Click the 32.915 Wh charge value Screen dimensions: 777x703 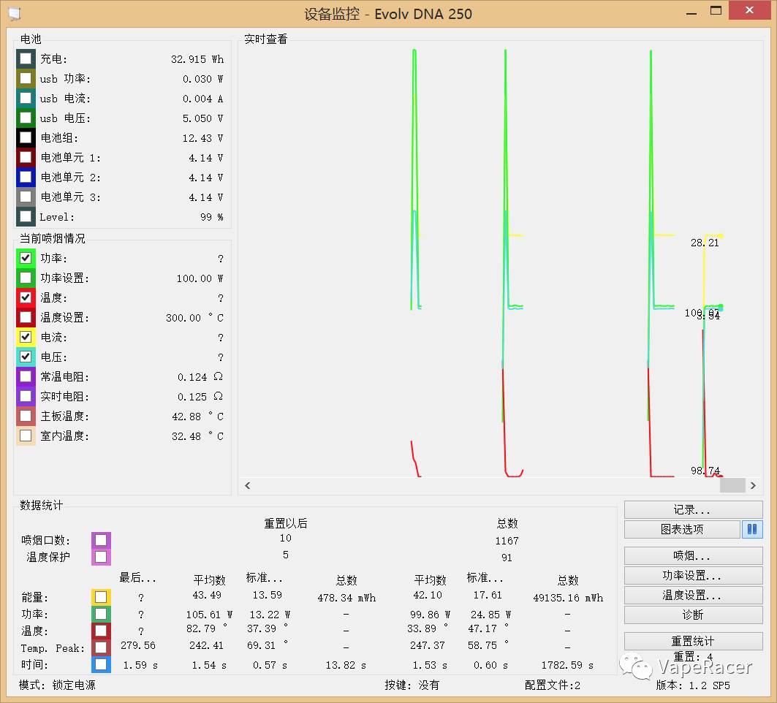point(197,59)
